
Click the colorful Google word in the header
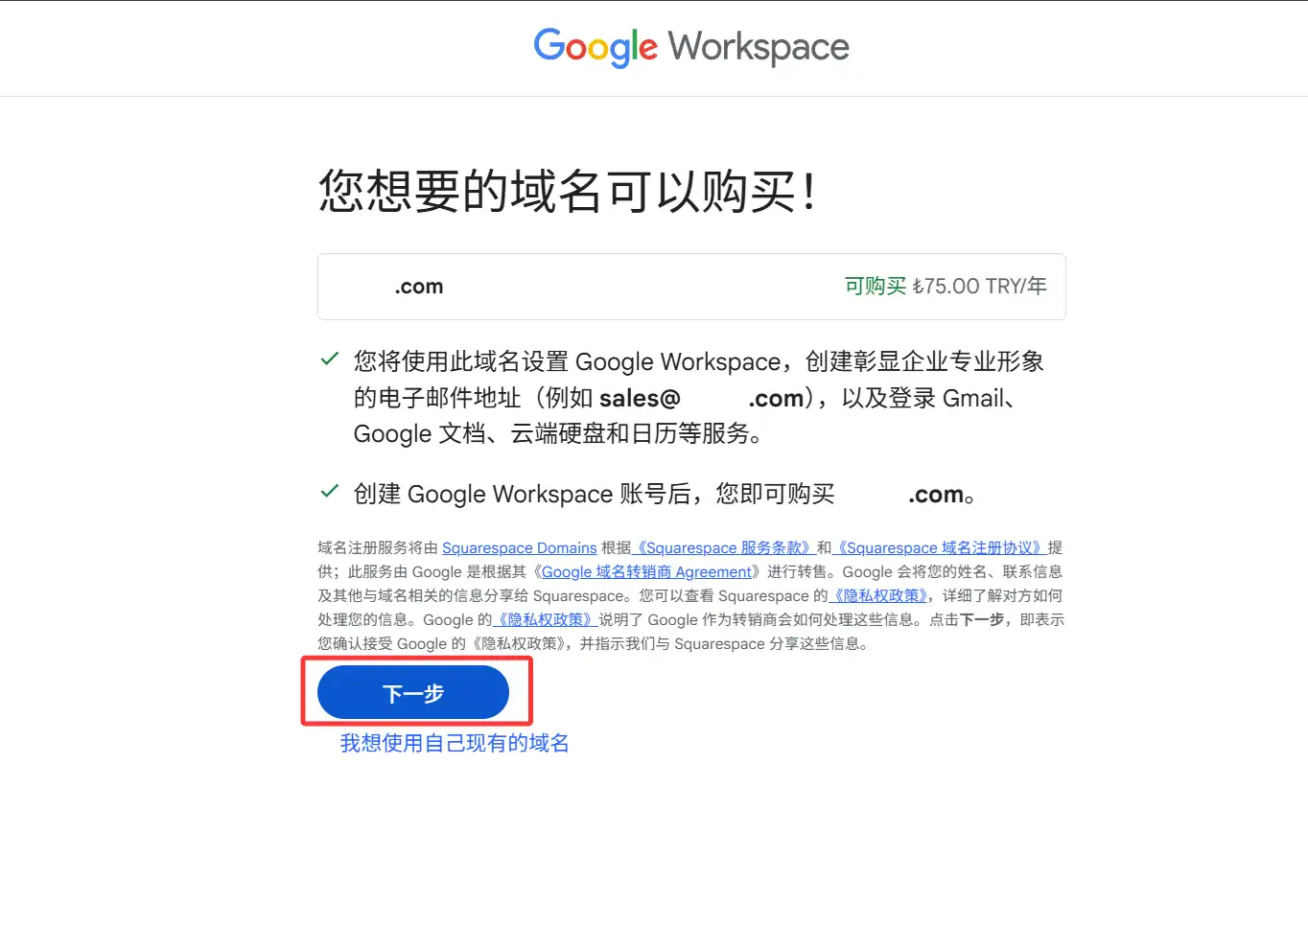click(x=596, y=47)
